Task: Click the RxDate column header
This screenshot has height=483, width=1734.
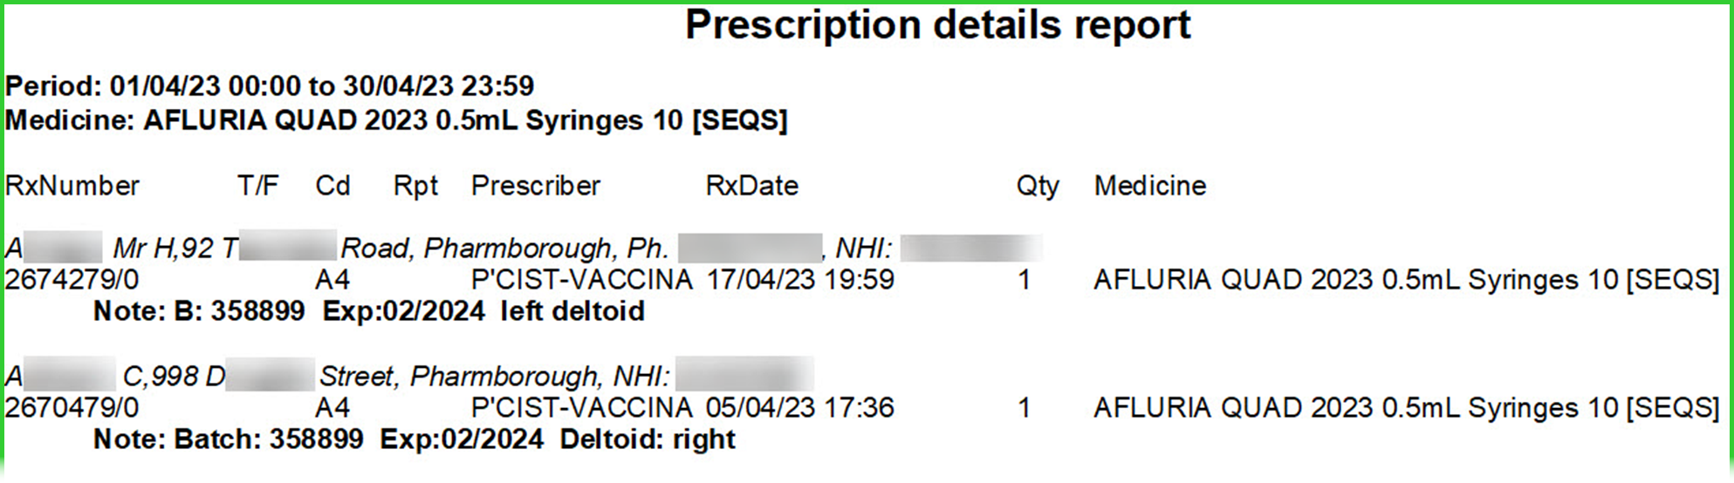Action: [x=751, y=186]
